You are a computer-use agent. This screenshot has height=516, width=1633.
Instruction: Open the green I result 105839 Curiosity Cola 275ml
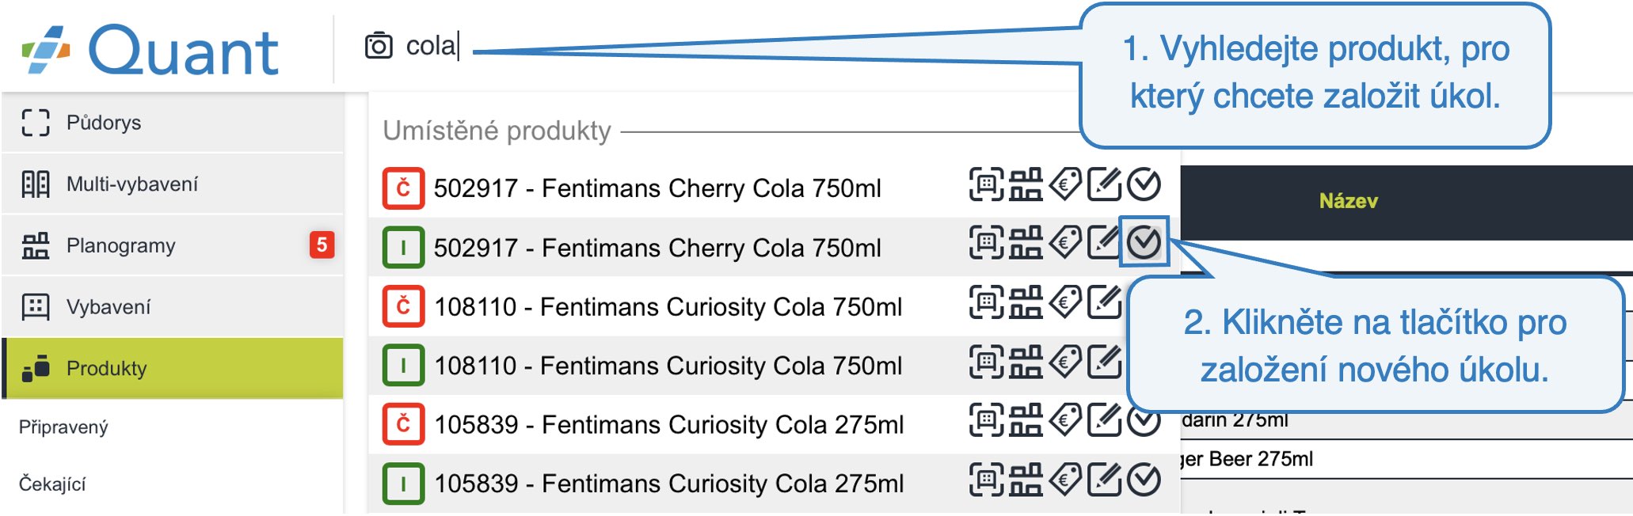point(669,484)
